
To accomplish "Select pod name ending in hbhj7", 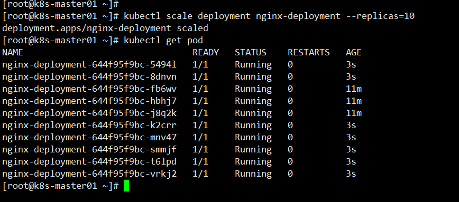I will [89, 101].
